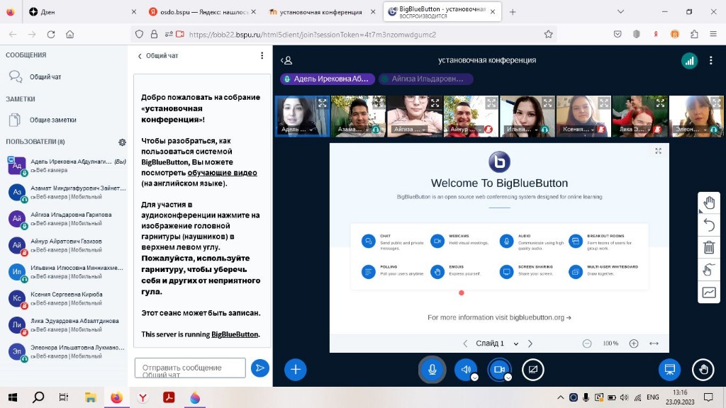Toggle the raise hand button
Screen dimensions: 726x408
[703, 369]
